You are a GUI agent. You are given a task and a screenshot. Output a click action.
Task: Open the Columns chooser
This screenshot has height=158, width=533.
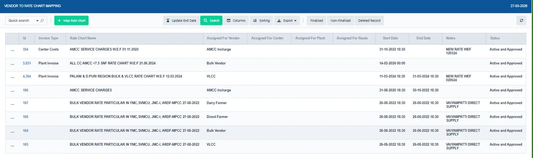[x=236, y=21]
